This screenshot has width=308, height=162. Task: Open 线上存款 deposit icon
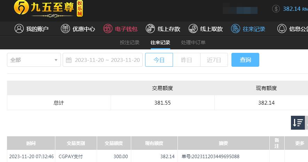(x=150, y=29)
